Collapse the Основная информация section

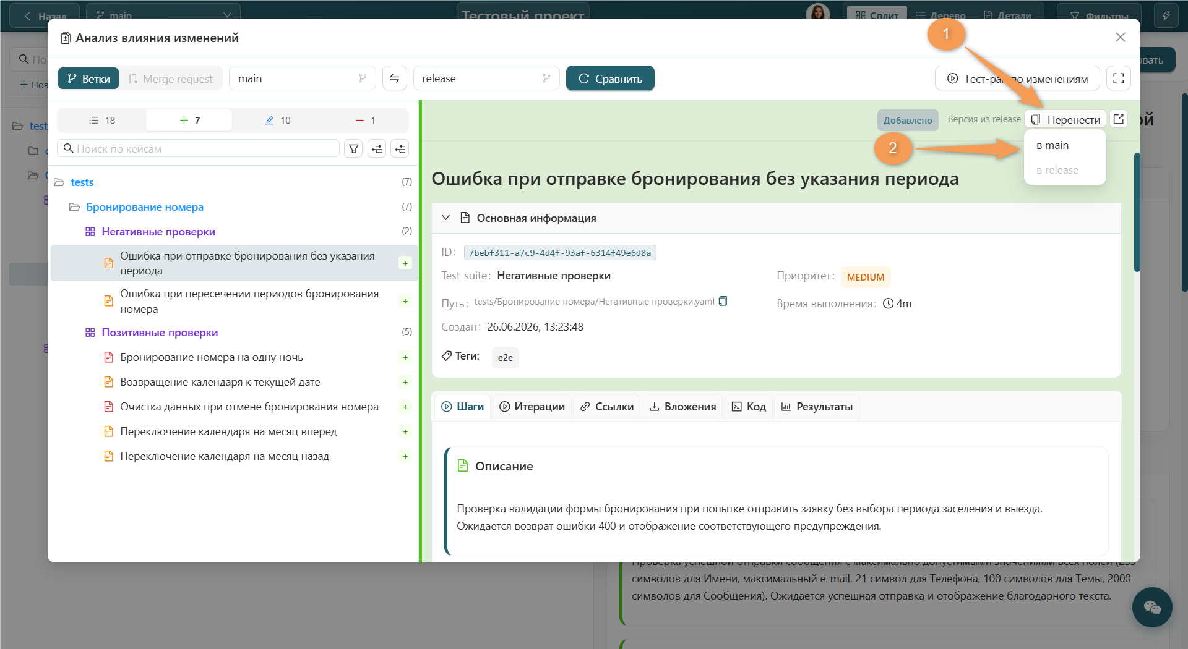click(x=445, y=218)
